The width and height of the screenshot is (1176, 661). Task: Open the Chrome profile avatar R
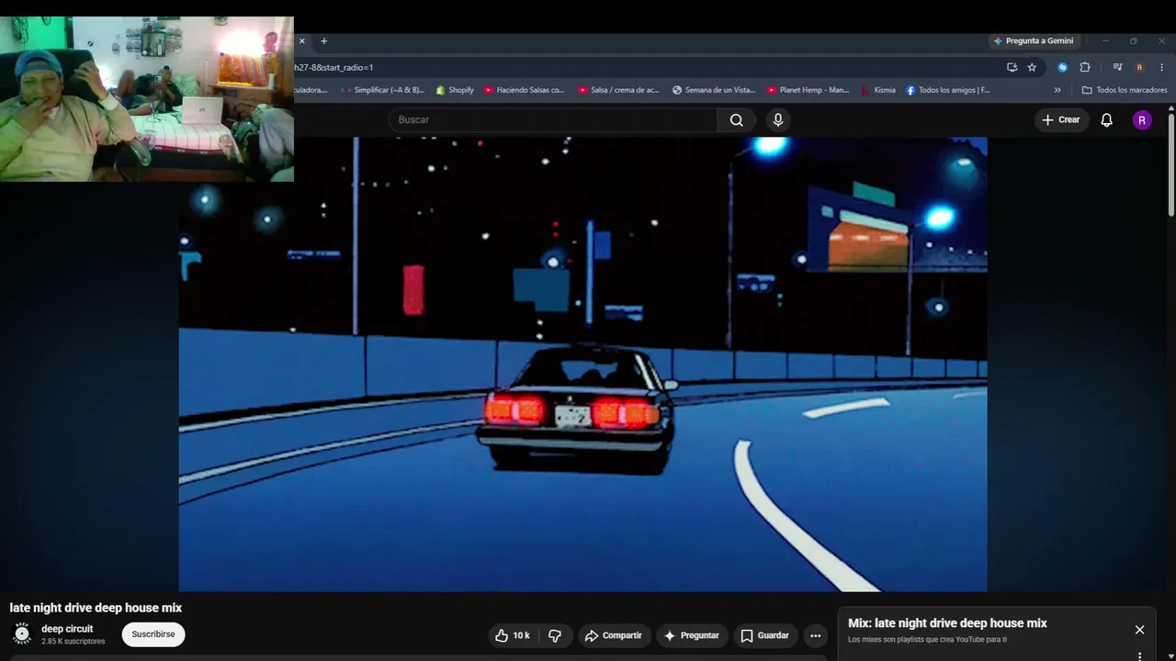click(x=1139, y=67)
